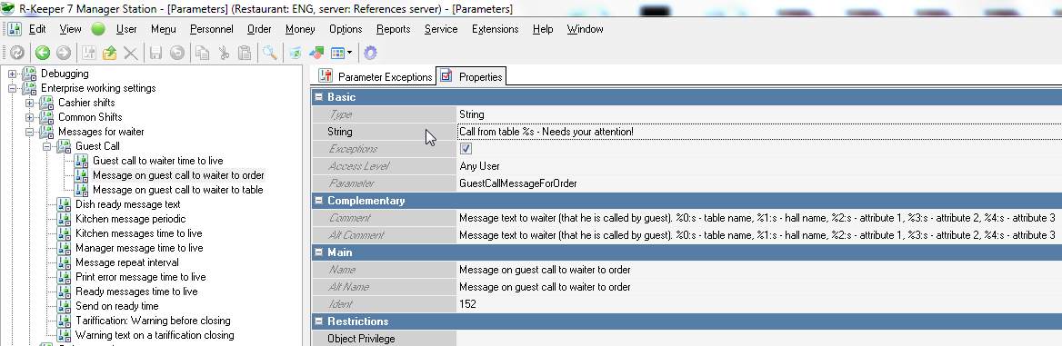Click the Properties tab icon

[446, 76]
